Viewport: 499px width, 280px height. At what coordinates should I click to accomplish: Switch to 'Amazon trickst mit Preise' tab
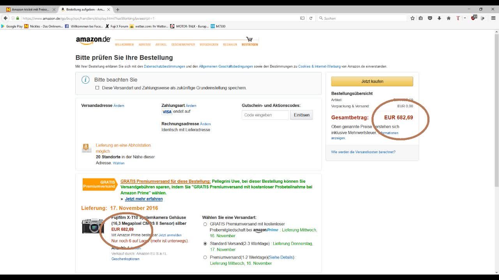[x=30, y=9]
